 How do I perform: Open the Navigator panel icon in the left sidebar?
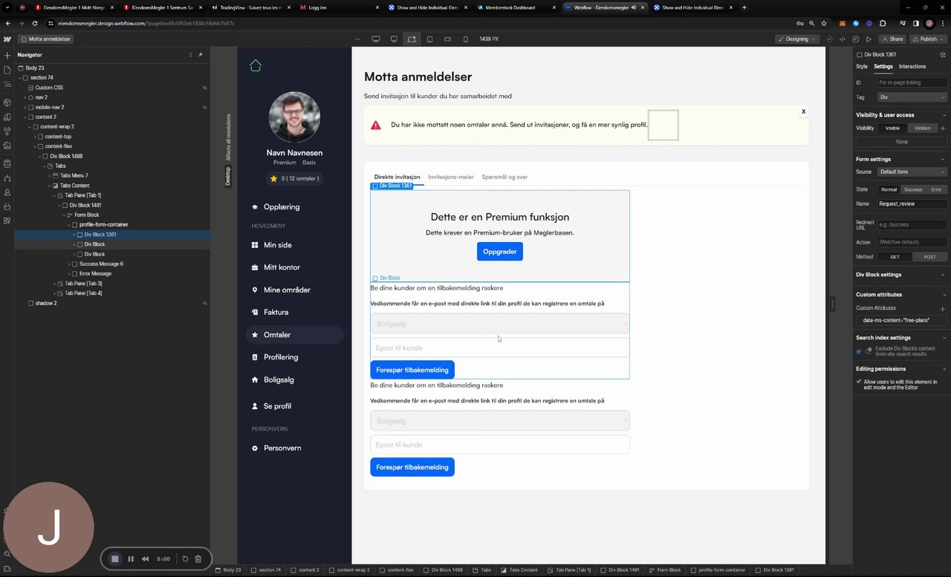[x=7, y=84]
